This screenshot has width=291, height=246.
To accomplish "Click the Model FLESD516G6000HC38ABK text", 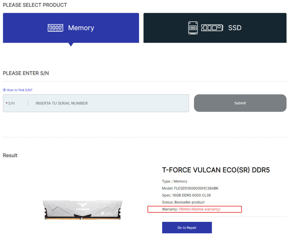I will coord(190,188).
